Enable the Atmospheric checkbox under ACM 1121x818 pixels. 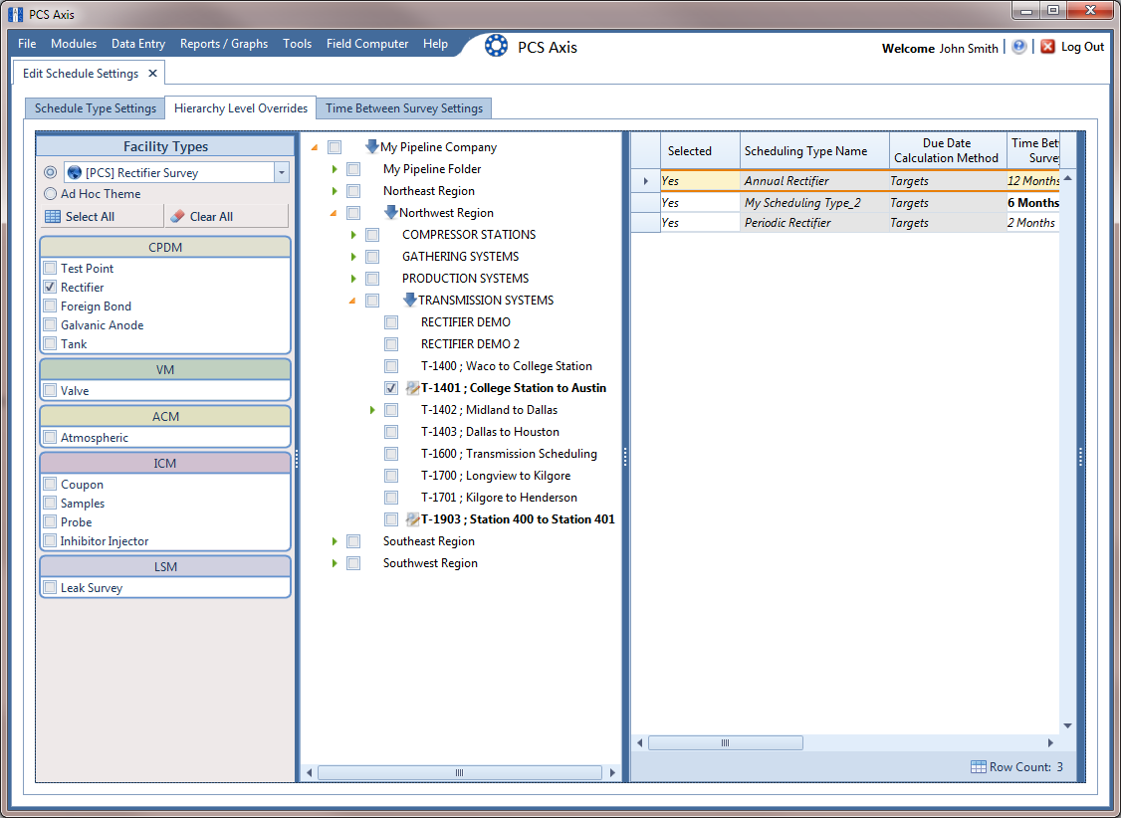tap(50, 437)
